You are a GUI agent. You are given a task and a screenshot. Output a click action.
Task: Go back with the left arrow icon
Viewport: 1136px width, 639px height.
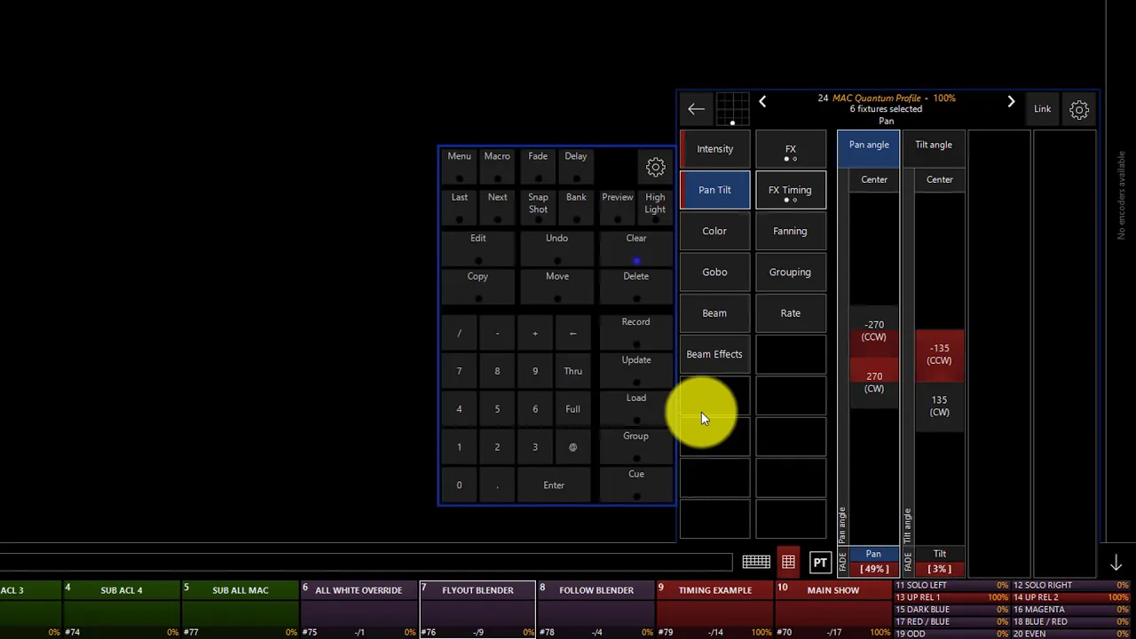pos(696,109)
